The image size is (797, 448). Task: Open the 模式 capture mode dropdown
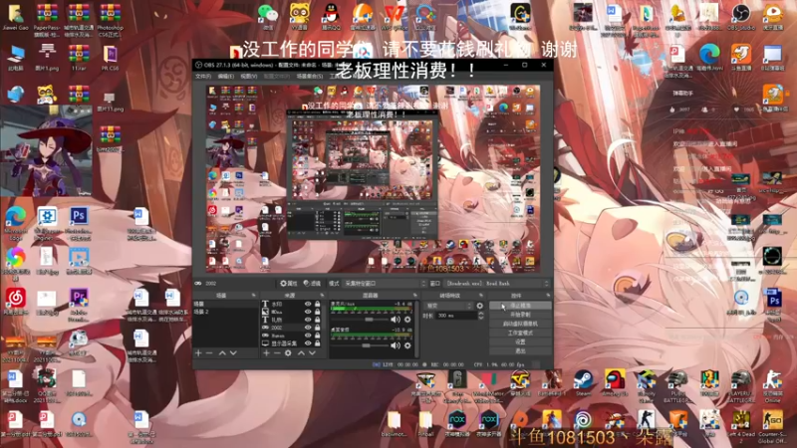tap(385, 284)
